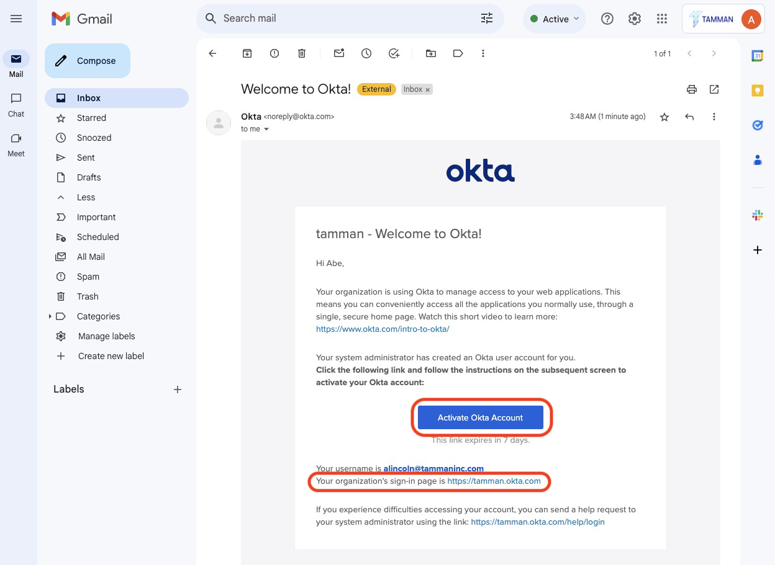Screen dimensions: 775x565
Task: Click the alincoln@tammaninc.com username link
Action: click(433, 468)
